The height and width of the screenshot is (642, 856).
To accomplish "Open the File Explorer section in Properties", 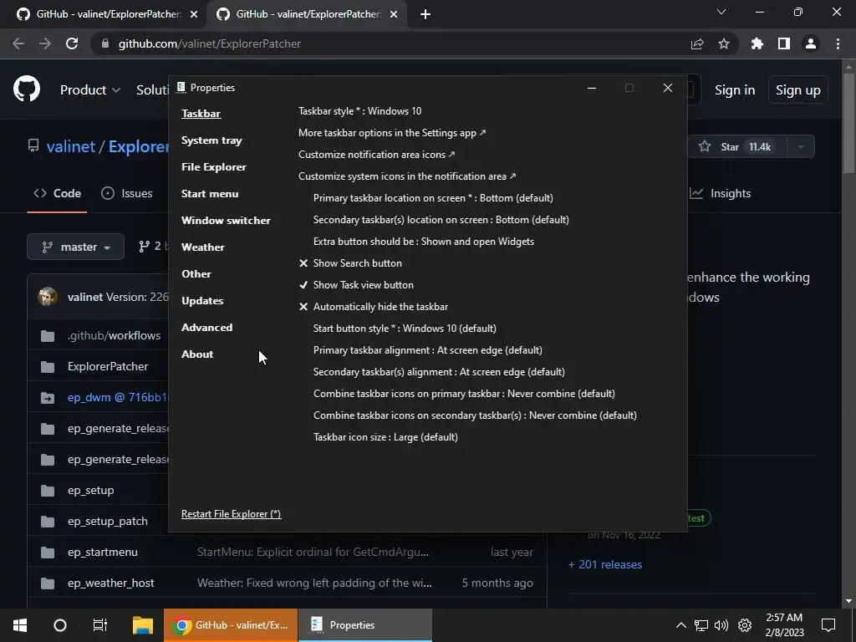I will [213, 167].
